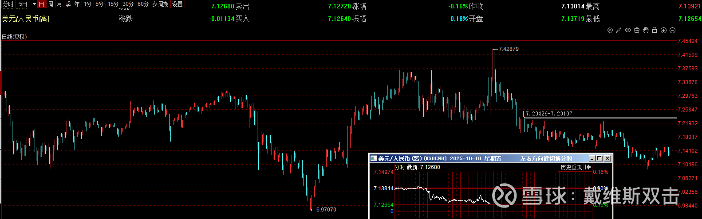Viewport: 702px width, 219px height.
Task: Open 多周期 multi-period view
Action: click(160, 4)
